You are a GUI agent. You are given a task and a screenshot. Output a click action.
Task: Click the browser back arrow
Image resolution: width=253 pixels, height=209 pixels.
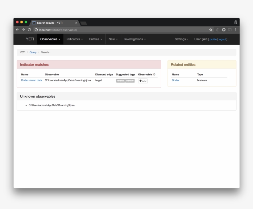coord(17,30)
